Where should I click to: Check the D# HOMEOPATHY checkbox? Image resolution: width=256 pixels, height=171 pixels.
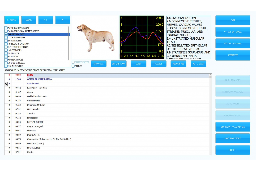tap(6, 38)
